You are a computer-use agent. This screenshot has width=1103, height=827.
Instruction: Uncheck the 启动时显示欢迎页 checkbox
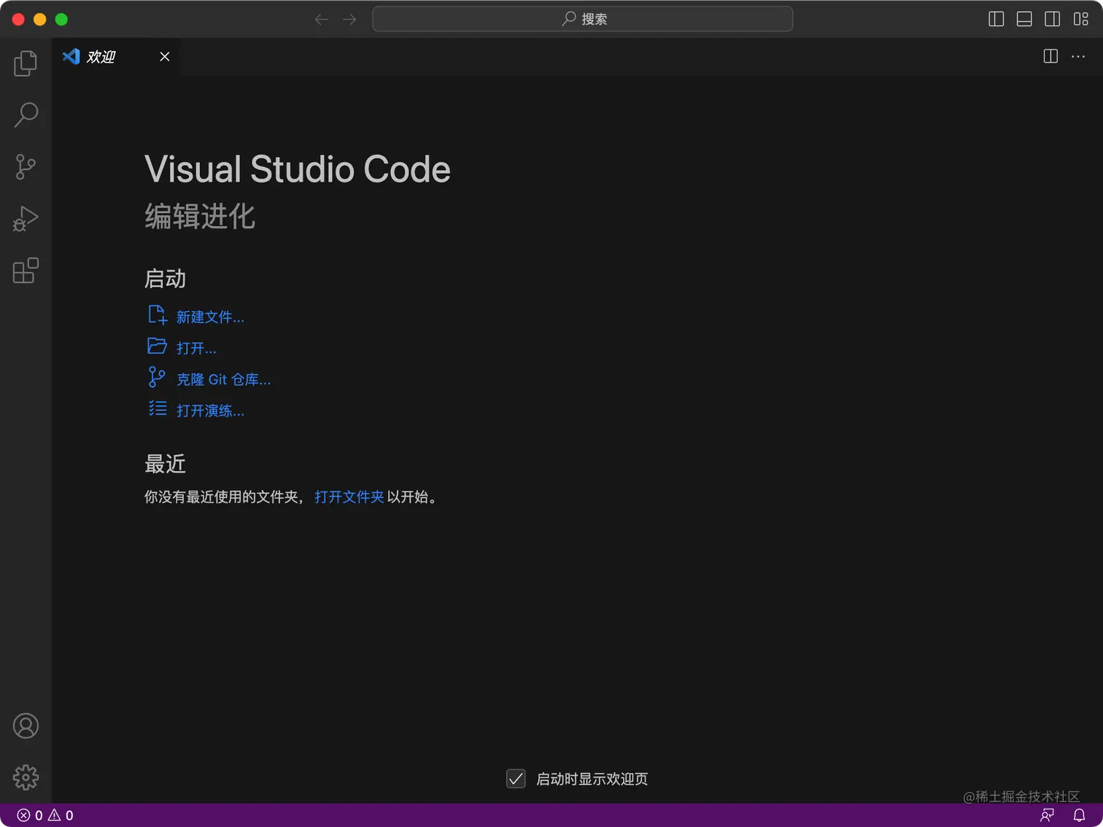coord(516,779)
